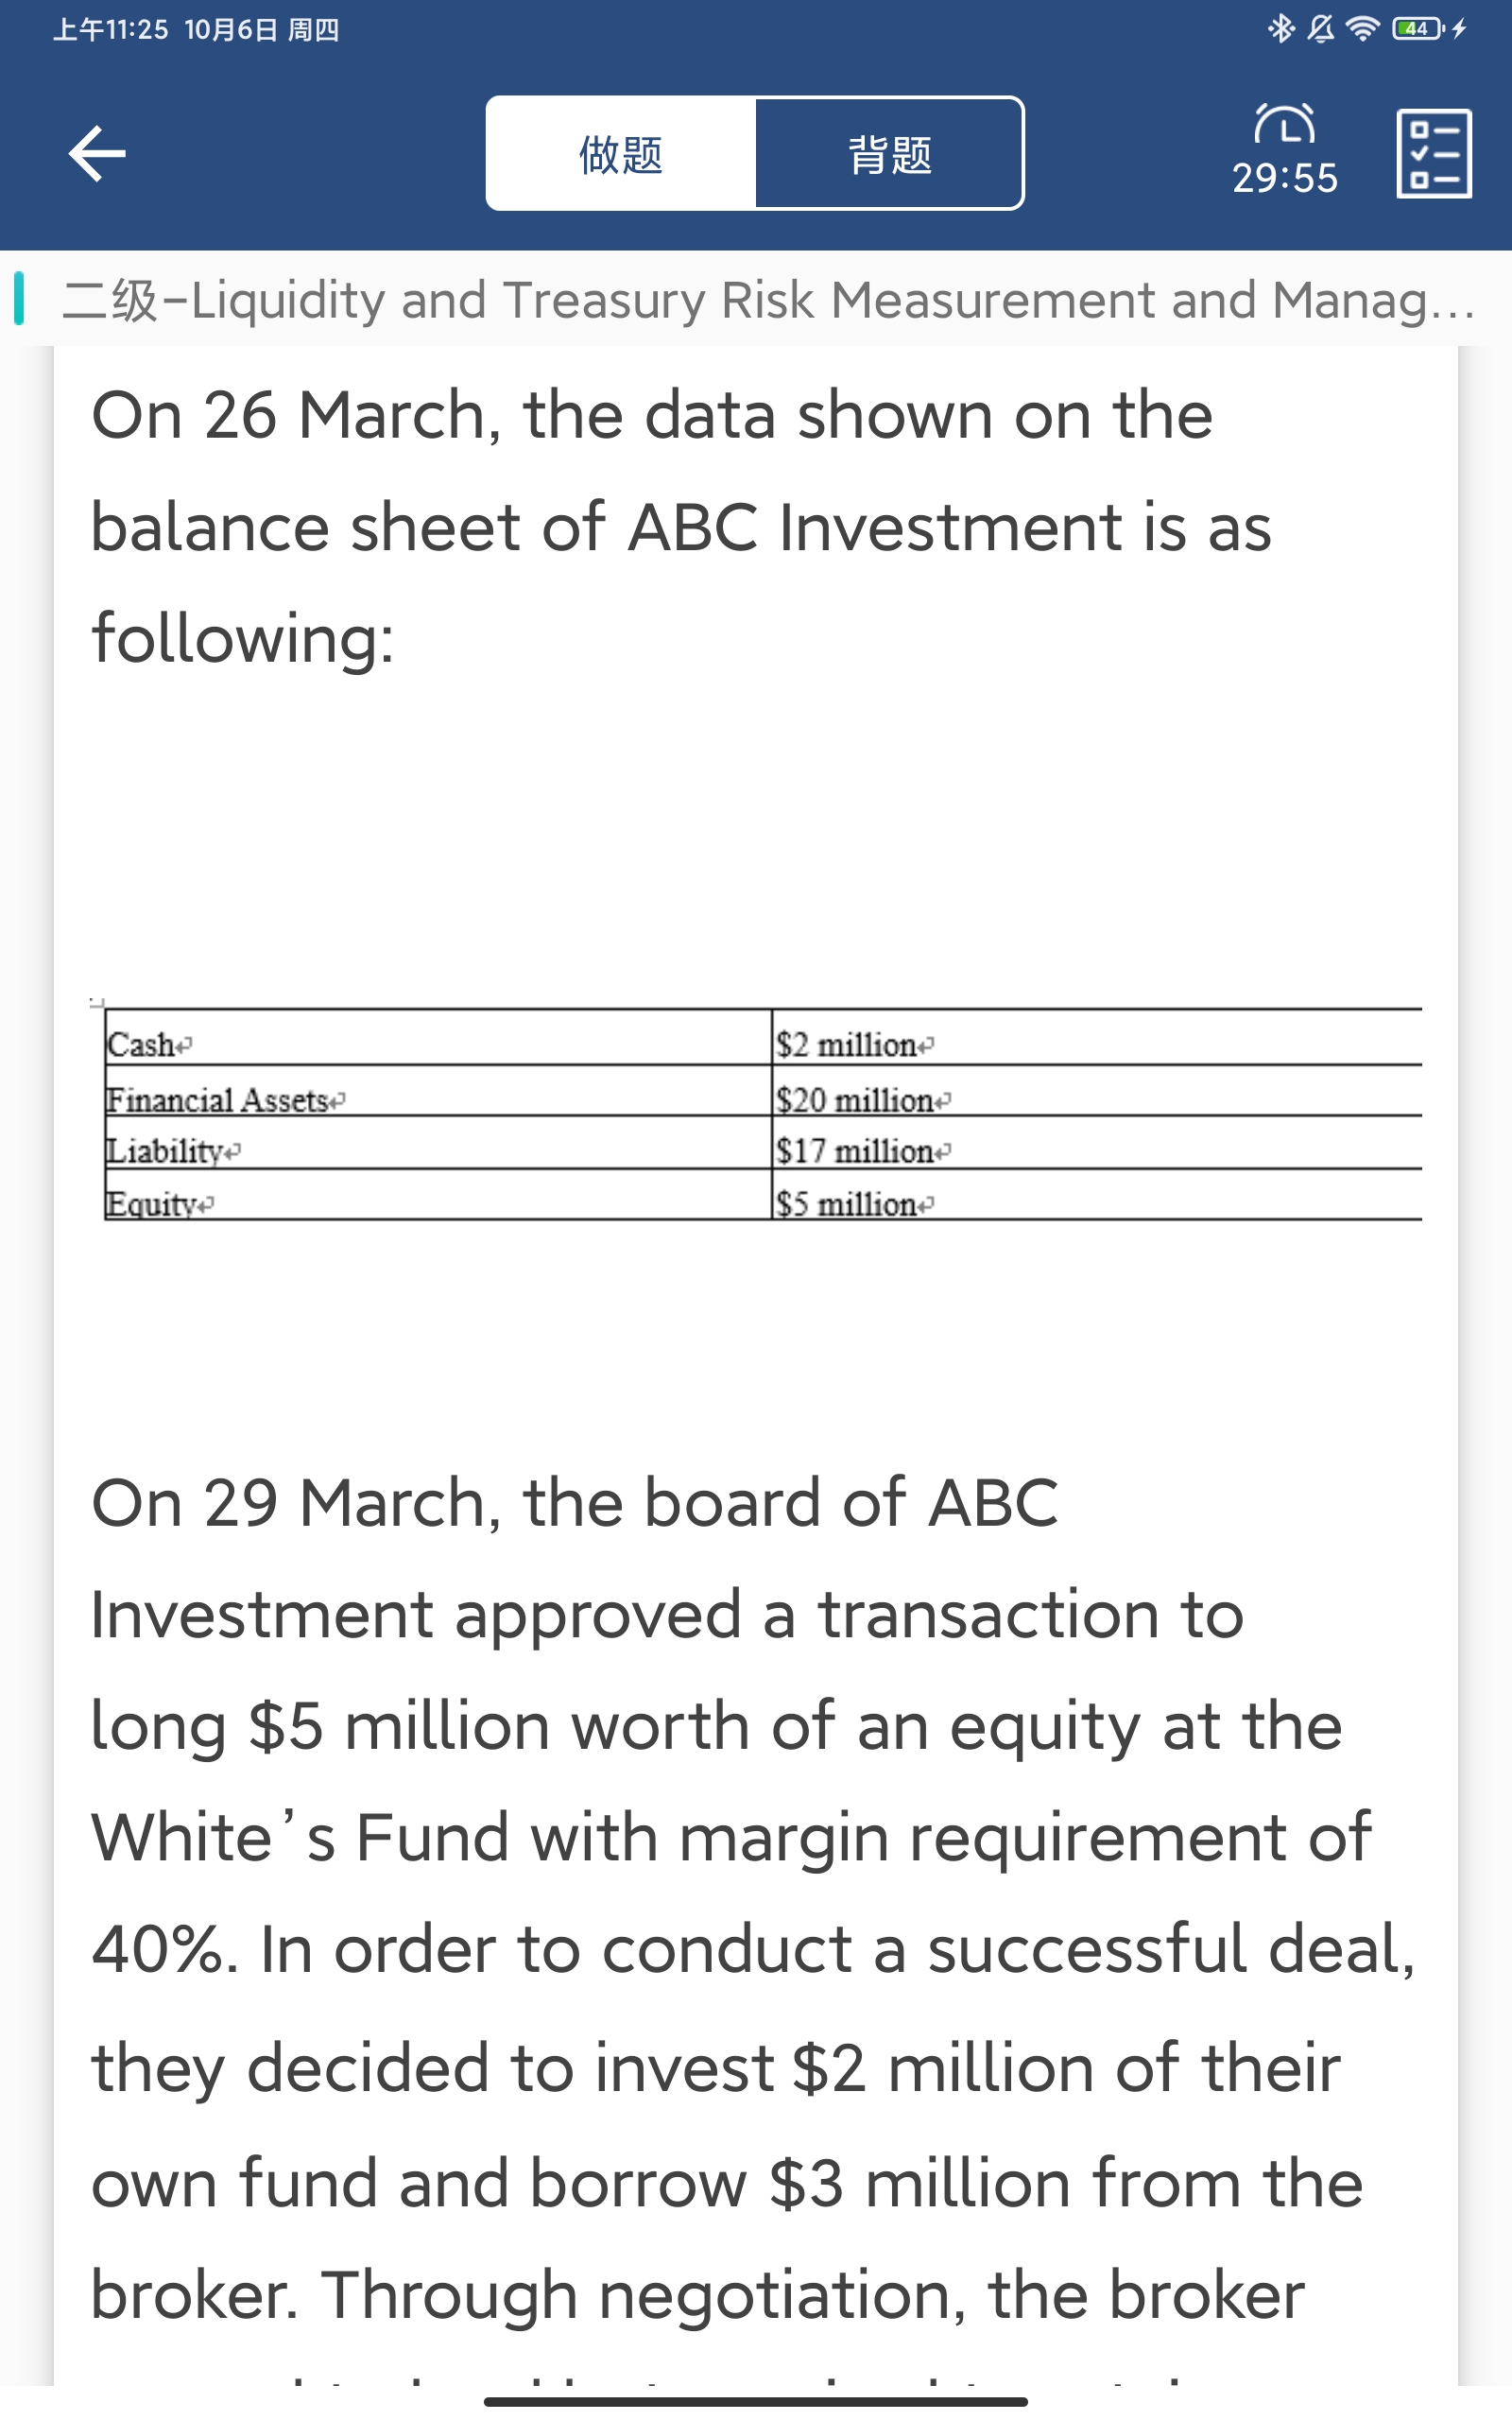Tap the 上午11:25 status bar clock
Screen dimensions: 1512x2420
click(110, 29)
